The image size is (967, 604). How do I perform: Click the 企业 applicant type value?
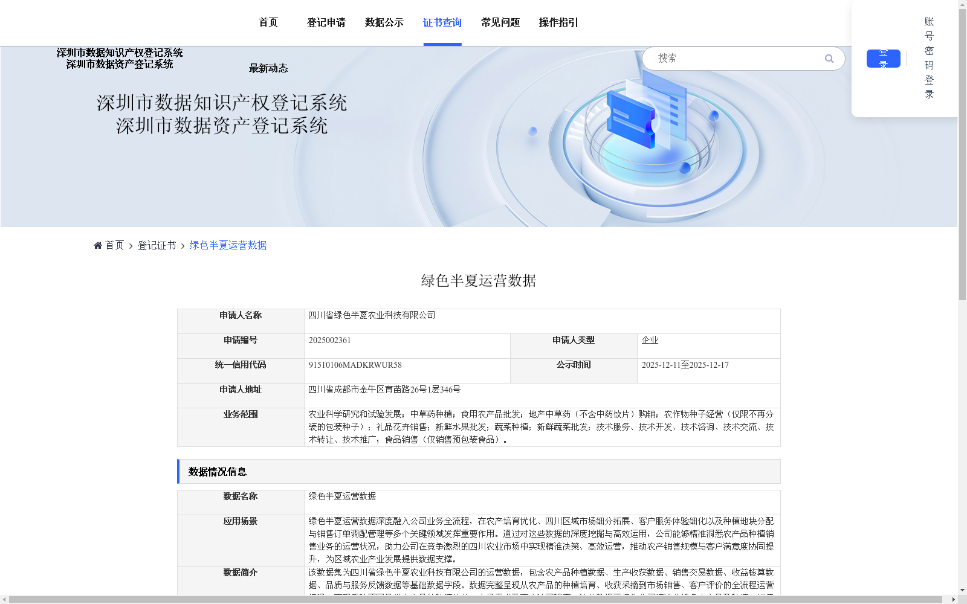tap(650, 340)
